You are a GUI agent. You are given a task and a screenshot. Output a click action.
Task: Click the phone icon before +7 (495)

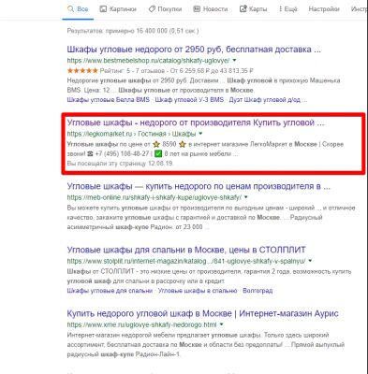click(90, 153)
